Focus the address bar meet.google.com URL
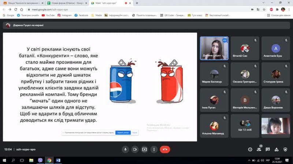293x164 pixels. [50, 9]
